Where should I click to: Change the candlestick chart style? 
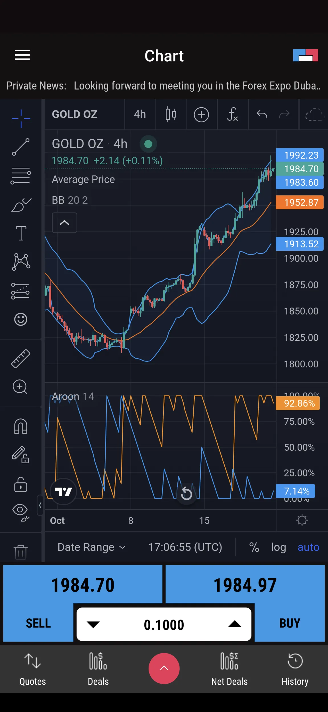171,114
